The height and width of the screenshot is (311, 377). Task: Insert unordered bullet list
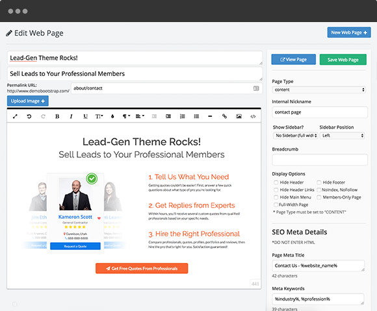click(x=196, y=116)
